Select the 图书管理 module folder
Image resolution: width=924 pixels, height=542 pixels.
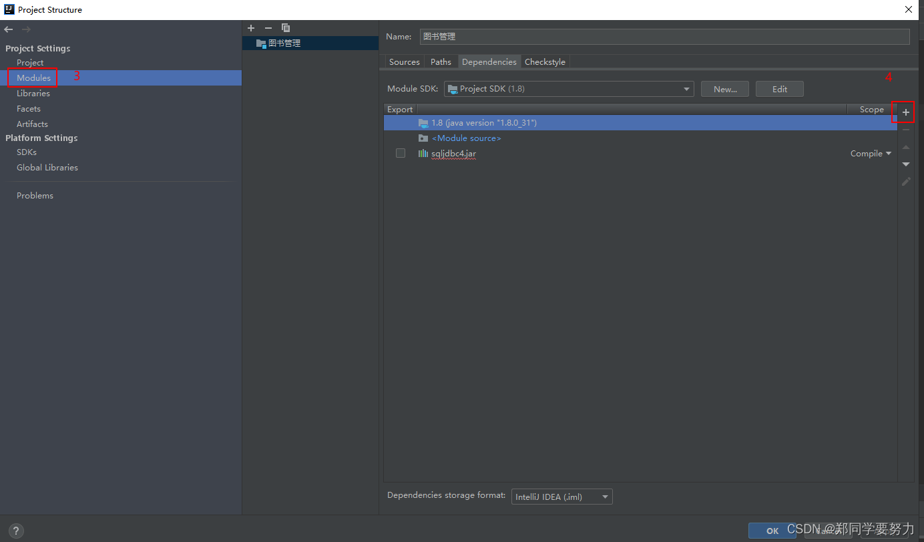(284, 43)
